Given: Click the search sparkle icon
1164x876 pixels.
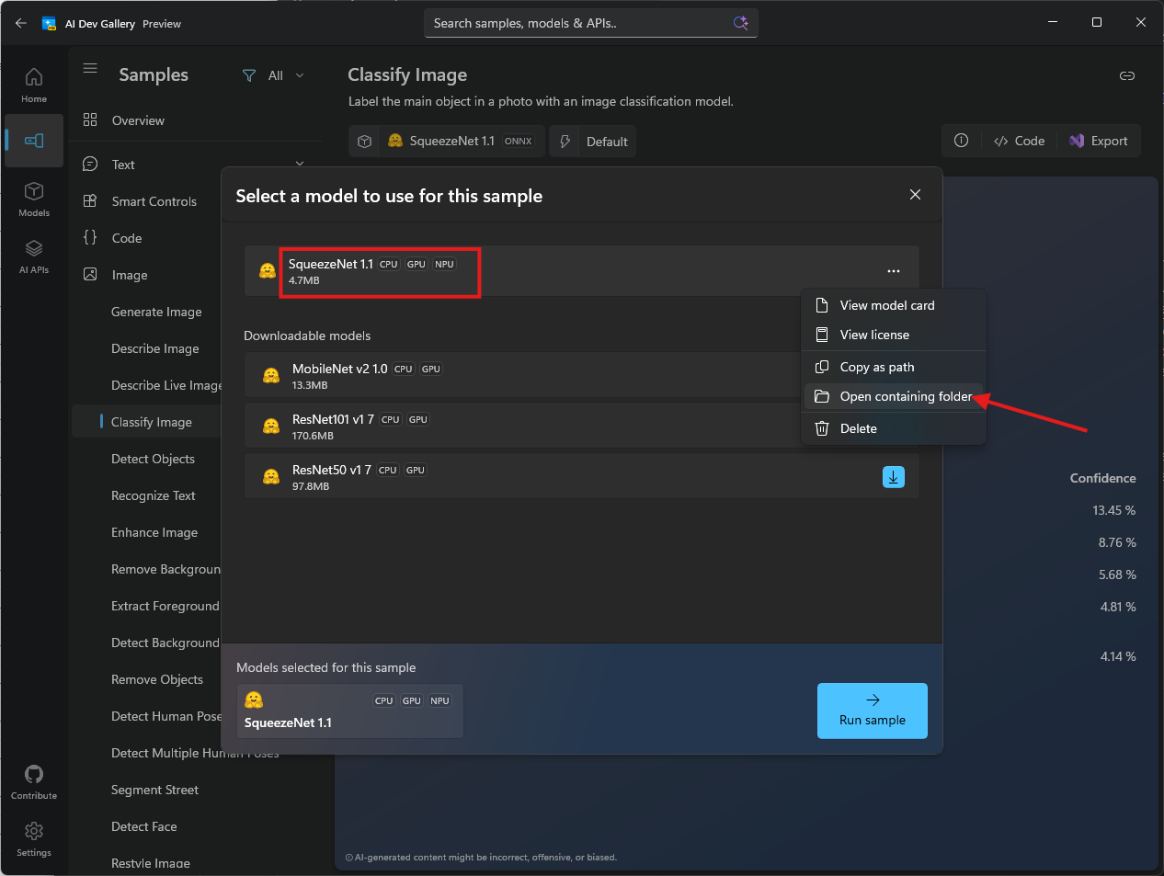Looking at the screenshot, I should click(x=740, y=23).
